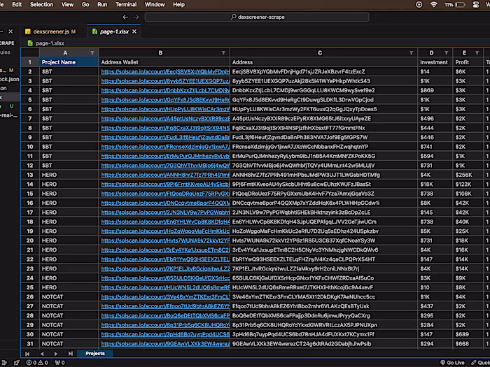490x367 pixels.
Task: Select address cell 65BULC6KjGaUfDX5rHcpGNxxf
Action: [x=323, y=278]
